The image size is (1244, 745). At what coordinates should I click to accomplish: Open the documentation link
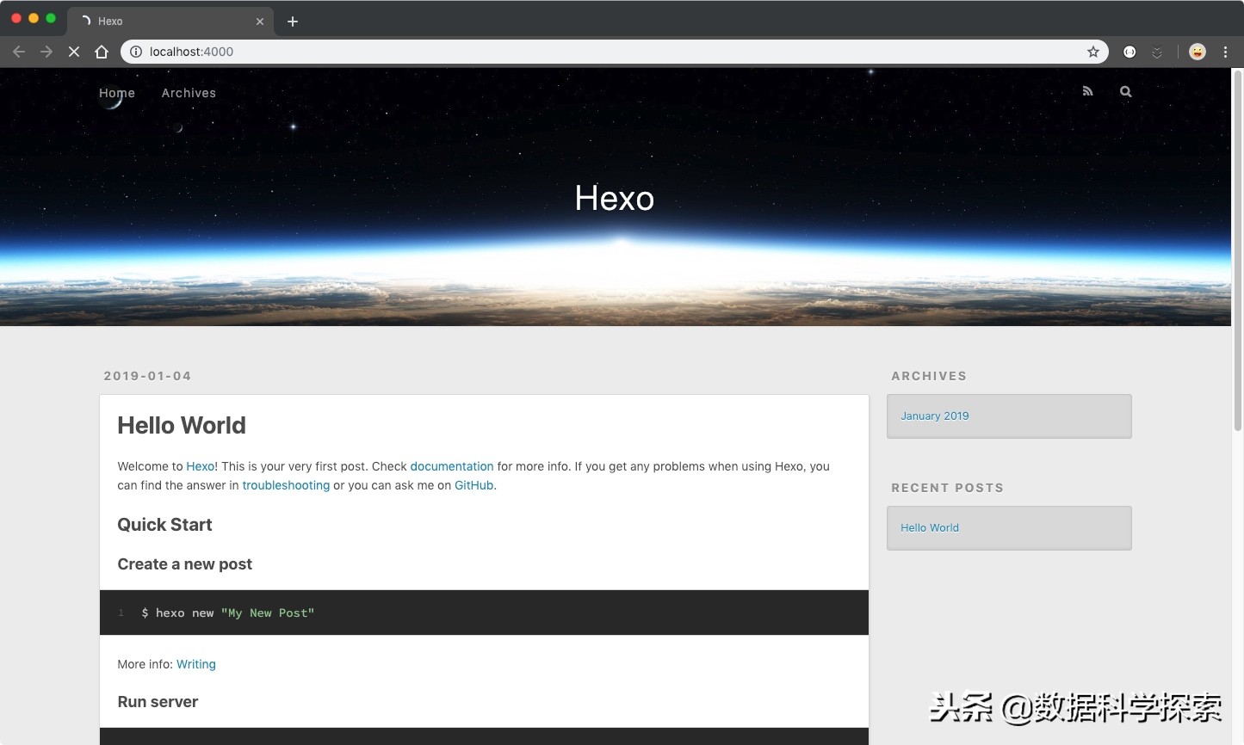(452, 466)
